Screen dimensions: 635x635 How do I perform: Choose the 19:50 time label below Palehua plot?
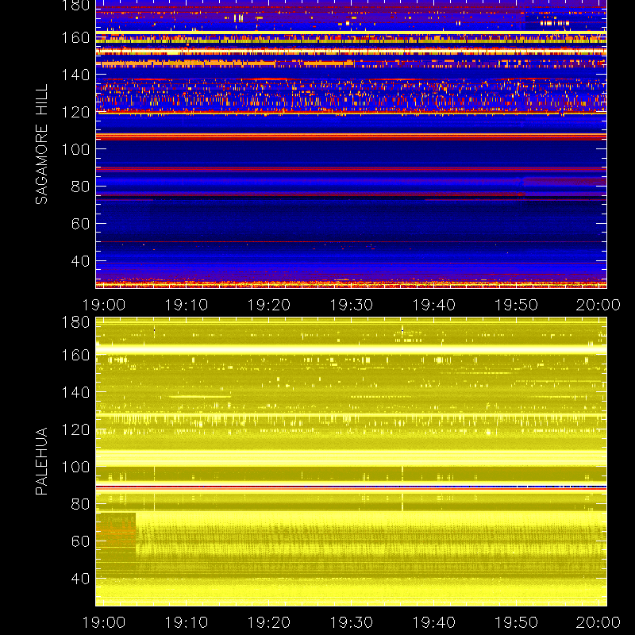pyautogui.click(x=517, y=622)
